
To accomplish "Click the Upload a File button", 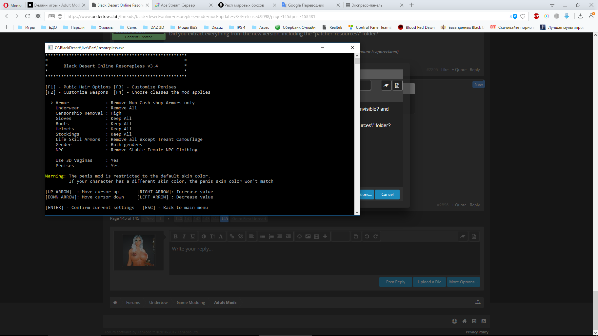I will click(x=429, y=282).
